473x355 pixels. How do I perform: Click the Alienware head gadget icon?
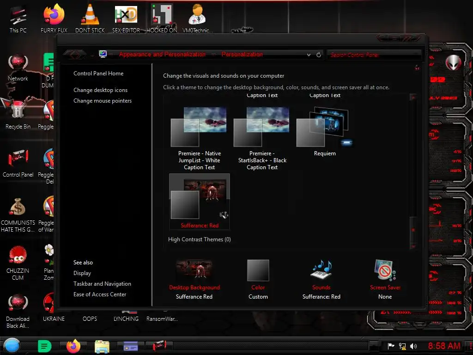point(453,62)
